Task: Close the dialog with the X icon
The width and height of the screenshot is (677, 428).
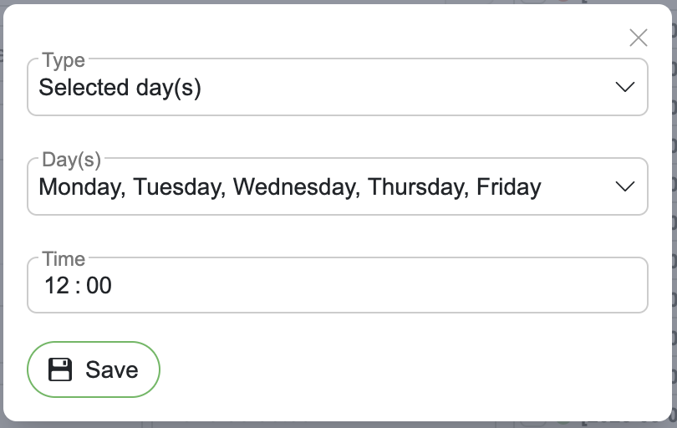Action: coord(639,38)
